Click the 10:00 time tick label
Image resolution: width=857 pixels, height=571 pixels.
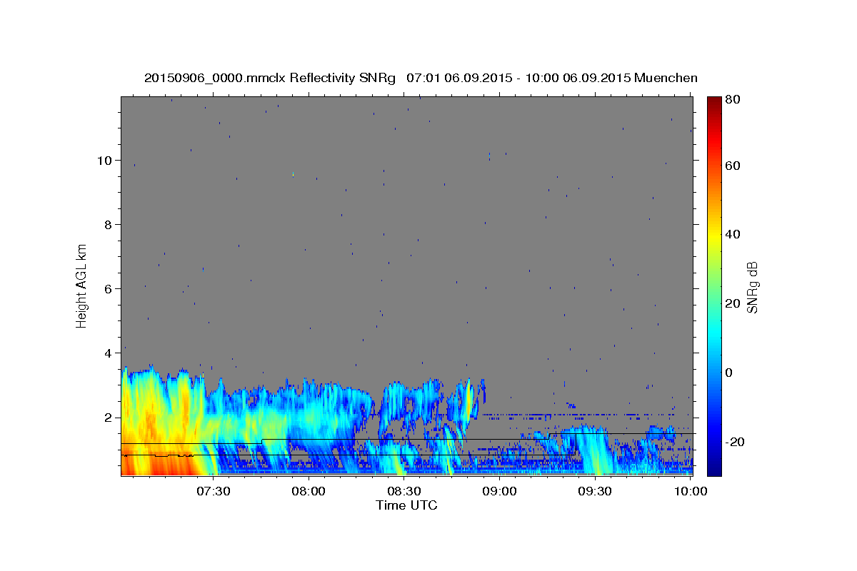click(691, 491)
